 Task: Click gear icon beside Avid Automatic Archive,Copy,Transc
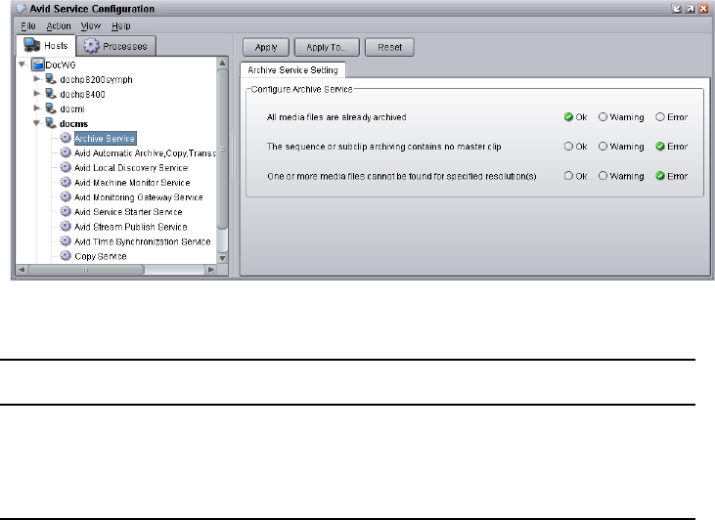pos(66,152)
